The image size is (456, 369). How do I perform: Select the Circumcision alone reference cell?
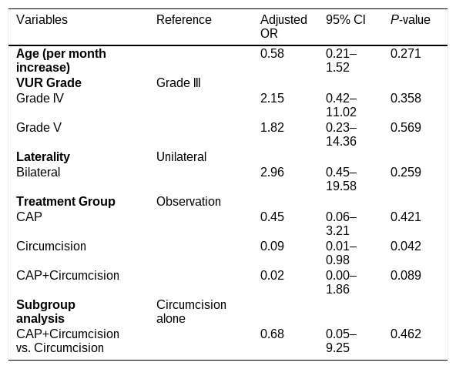[x=191, y=312]
